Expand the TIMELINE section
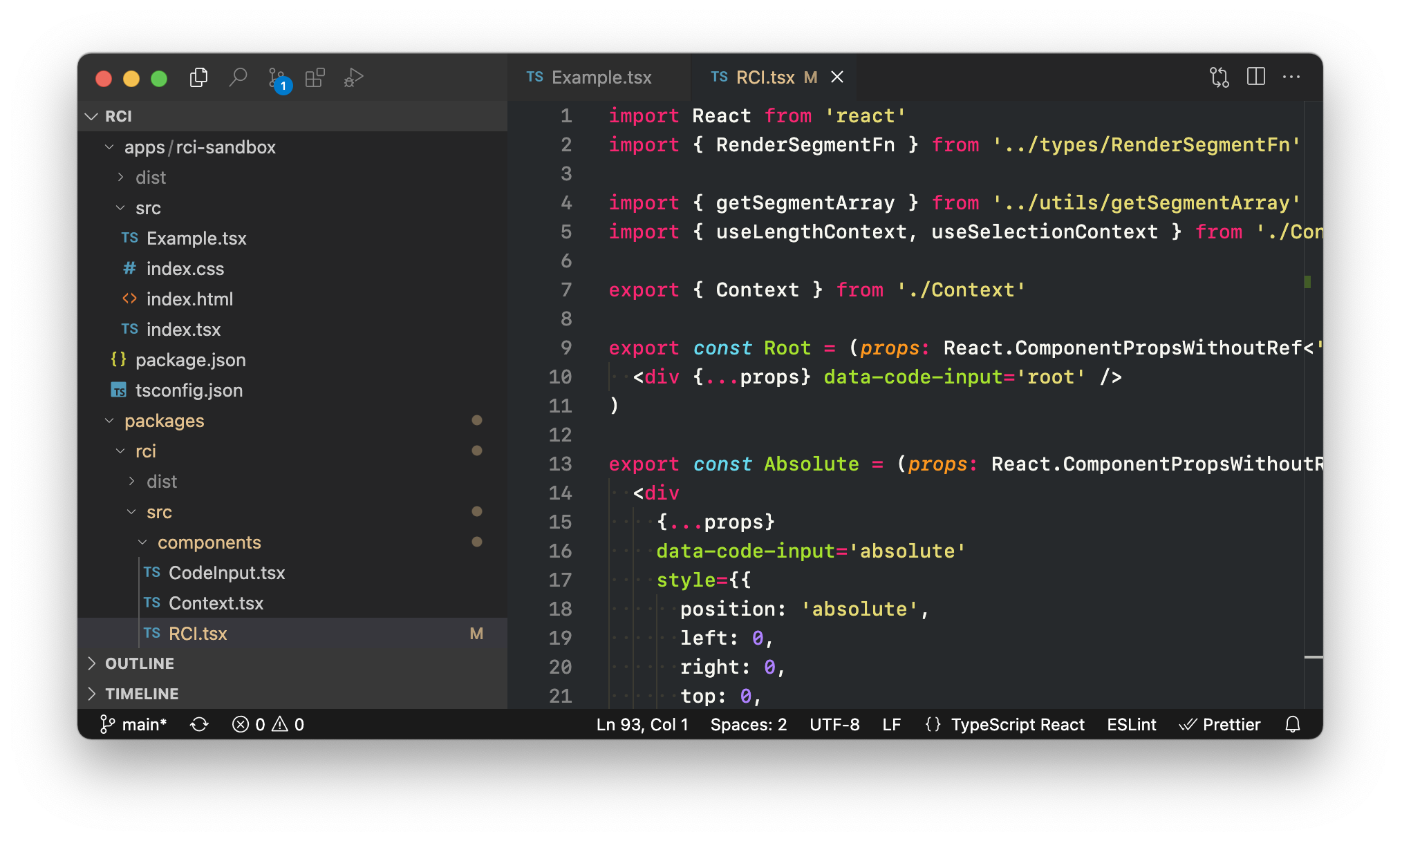Image resolution: width=1402 pixels, height=843 pixels. click(x=141, y=694)
